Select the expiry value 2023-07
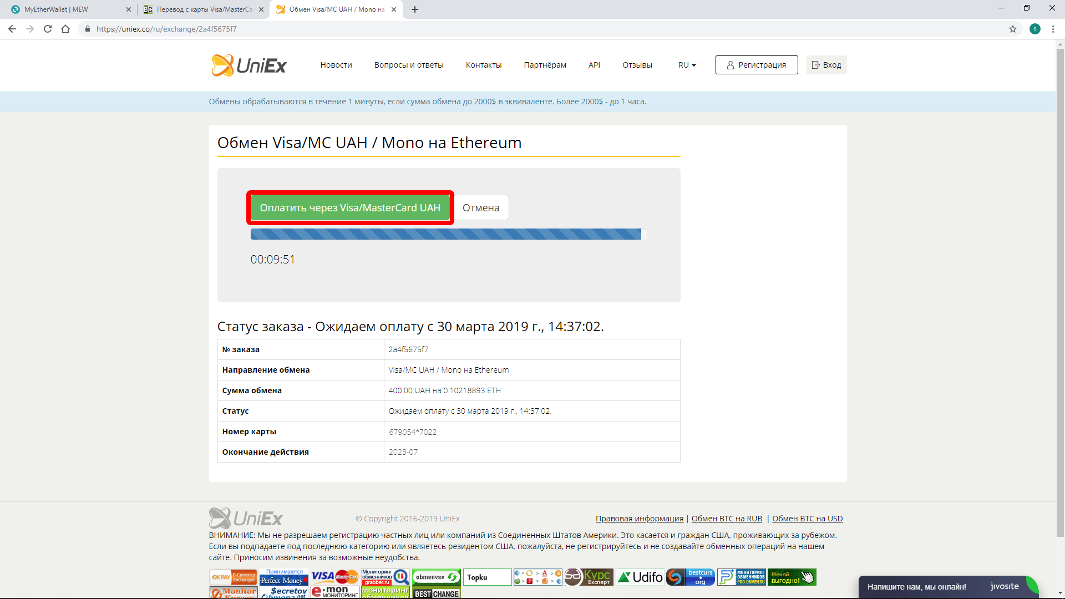The width and height of the screenshot is (1065, 599). coord(403,452)
